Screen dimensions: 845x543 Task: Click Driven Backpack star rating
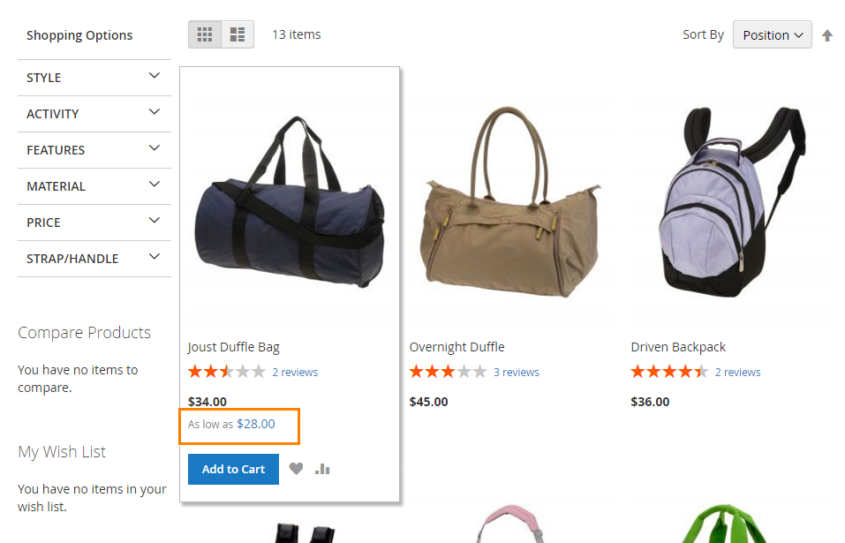669,372
